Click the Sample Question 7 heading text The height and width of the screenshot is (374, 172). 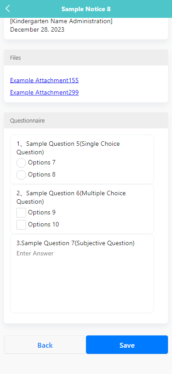click(76, 243)
